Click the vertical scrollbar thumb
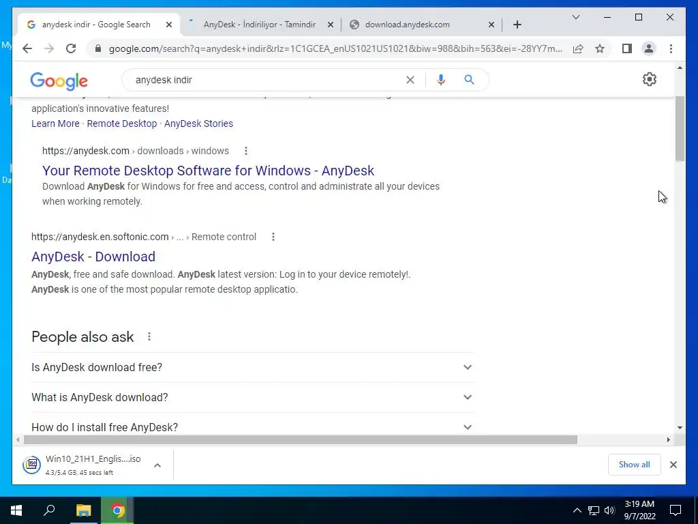 [680, 128]
